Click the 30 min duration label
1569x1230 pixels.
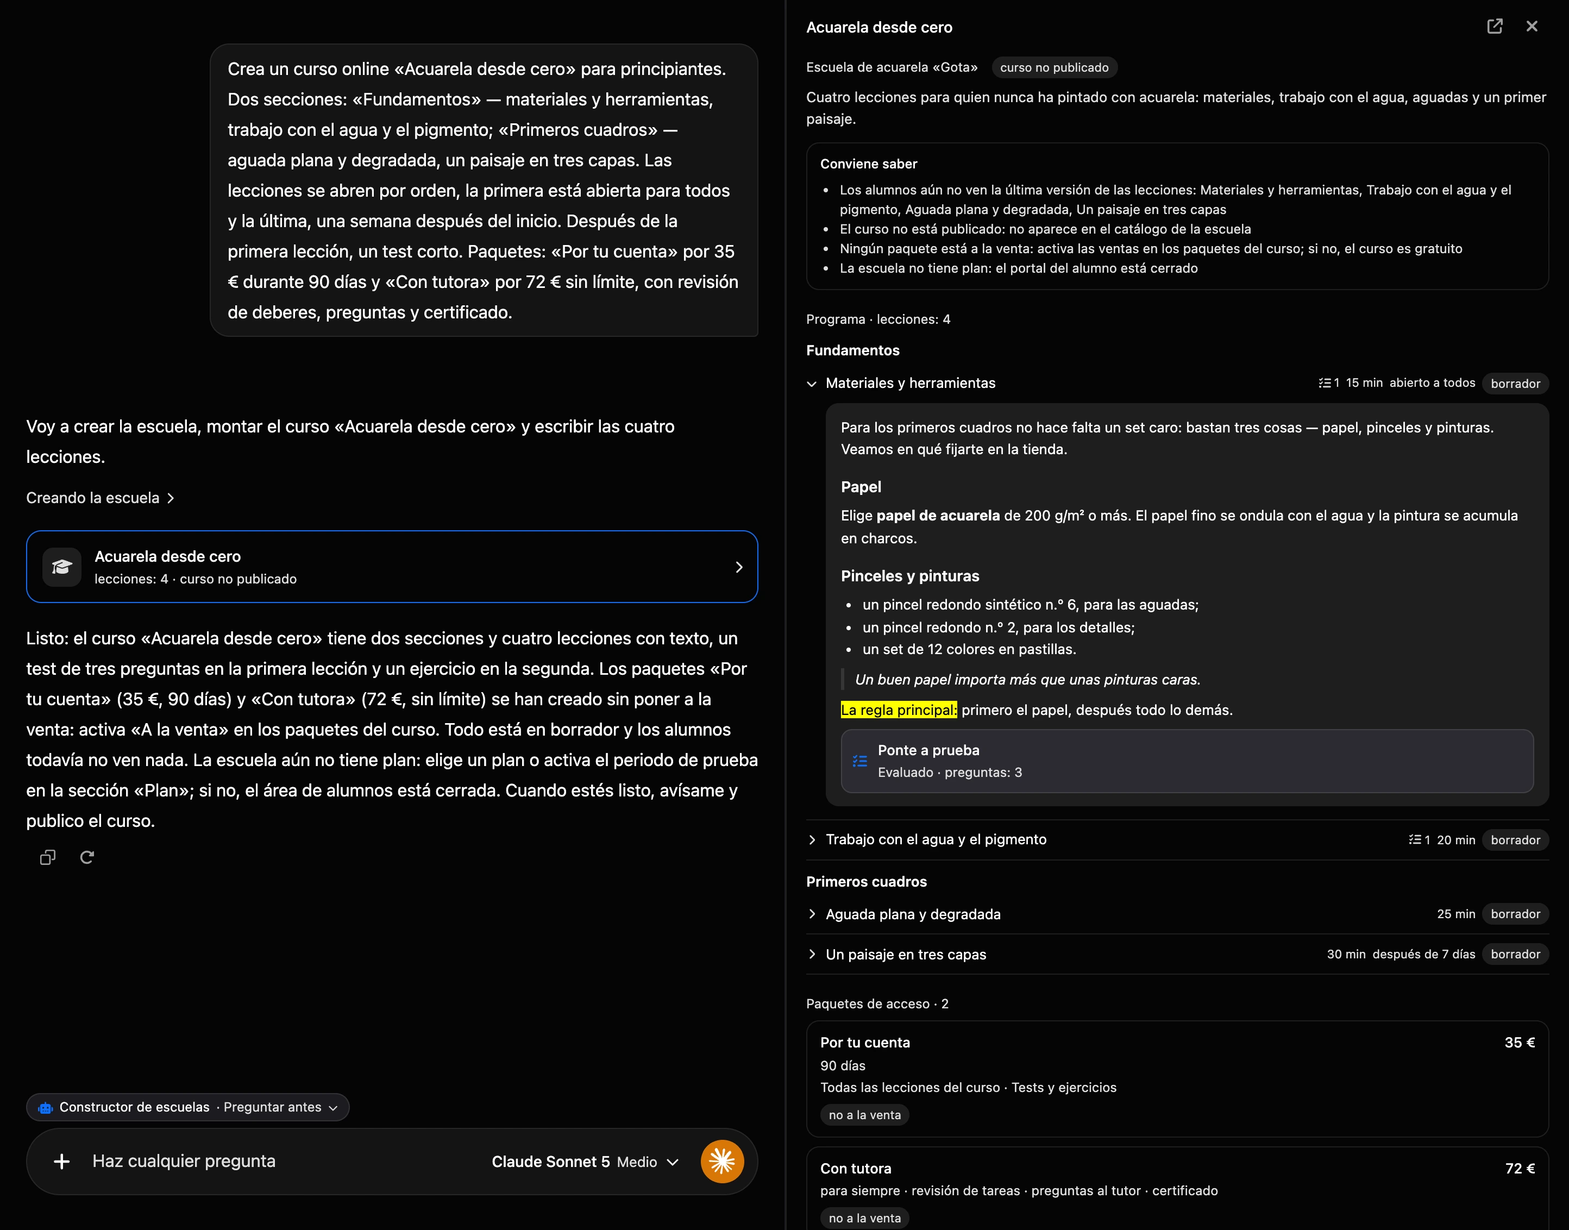pyautogui.click(x=1346, y=954)
